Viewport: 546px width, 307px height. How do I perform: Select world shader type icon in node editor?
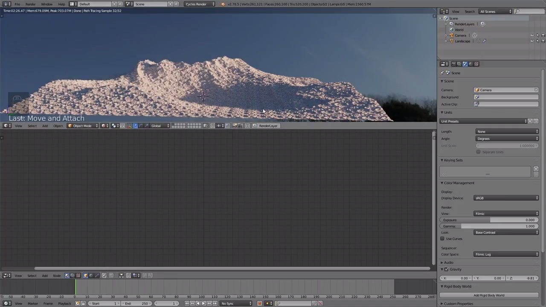click(x=91, y=275)
